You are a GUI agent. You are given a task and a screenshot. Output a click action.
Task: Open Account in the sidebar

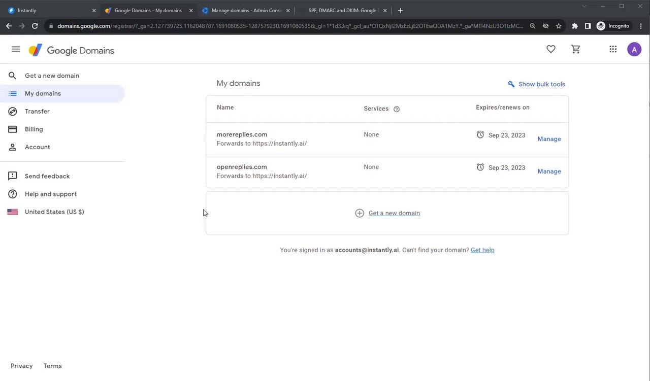pyautogui.click(x=62, y=147)
